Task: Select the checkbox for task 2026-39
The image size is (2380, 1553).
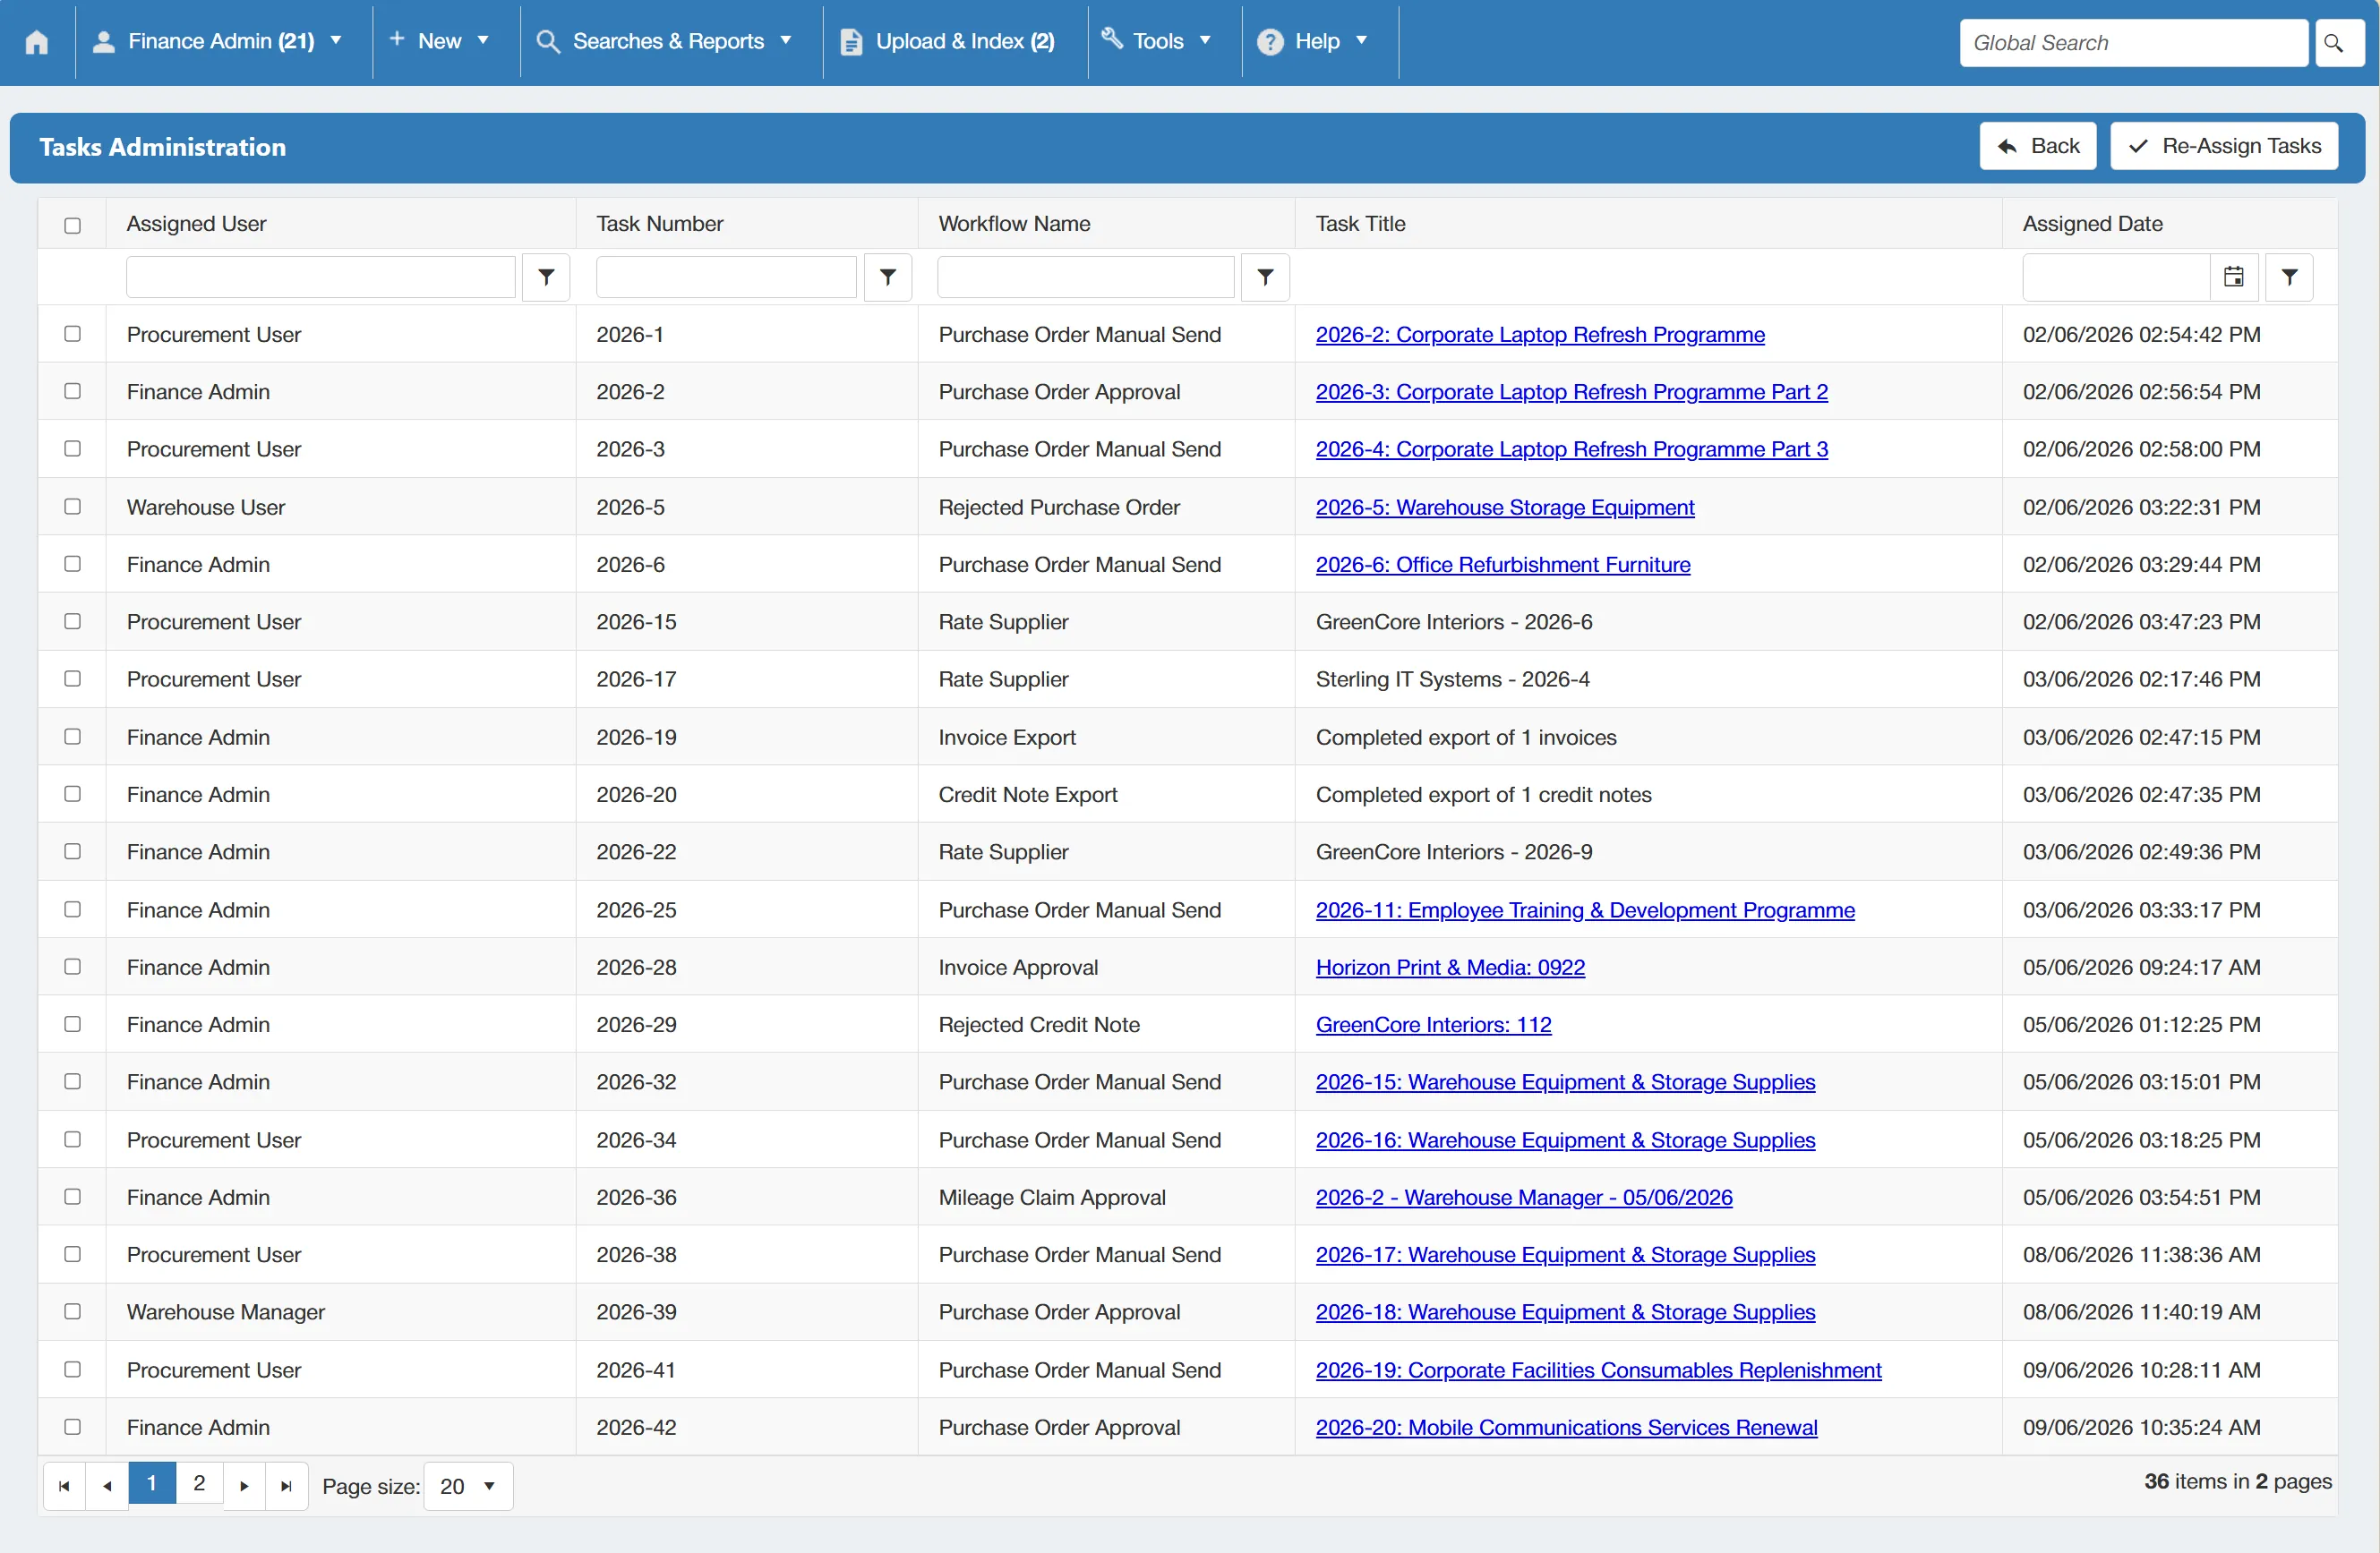Action: (x=72, y=1311)
